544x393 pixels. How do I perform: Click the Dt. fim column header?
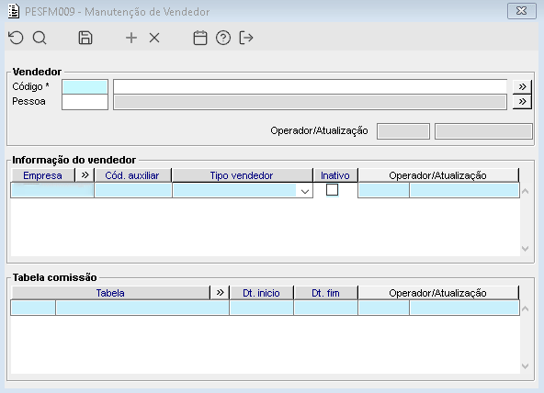pyautogui.click(x=326, y=293)
